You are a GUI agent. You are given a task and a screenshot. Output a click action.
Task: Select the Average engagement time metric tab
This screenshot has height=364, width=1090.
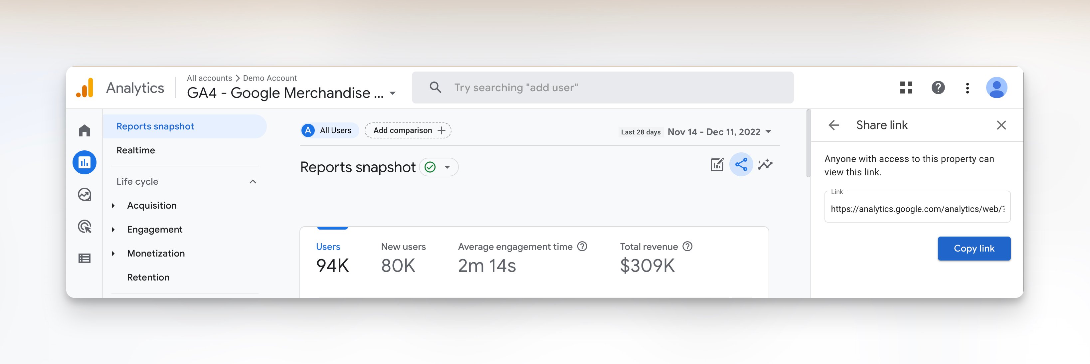pos(522,258)
